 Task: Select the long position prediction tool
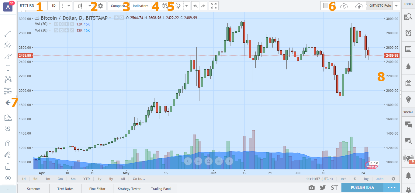coord(8,91)
